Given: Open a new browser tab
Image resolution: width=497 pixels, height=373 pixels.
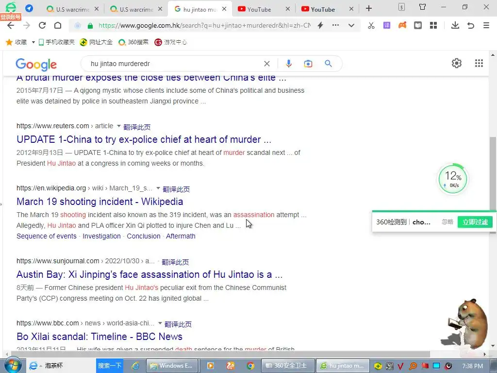Looking at the screenshot, I should 369,9.
